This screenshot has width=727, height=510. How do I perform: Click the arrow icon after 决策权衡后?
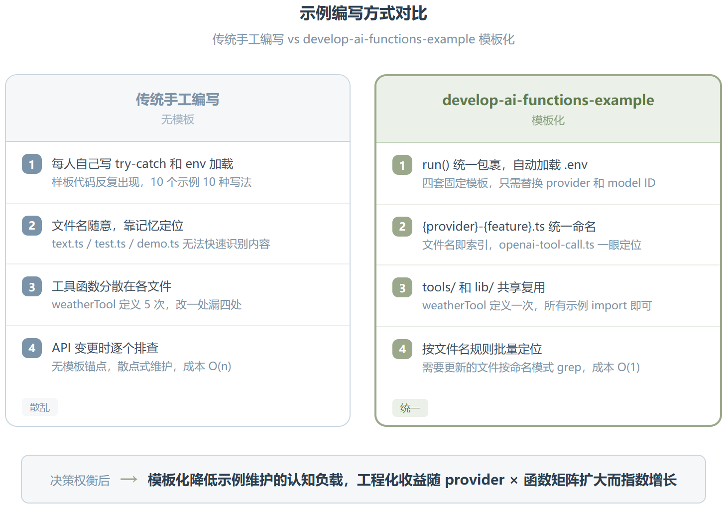(x=129, y=480)
